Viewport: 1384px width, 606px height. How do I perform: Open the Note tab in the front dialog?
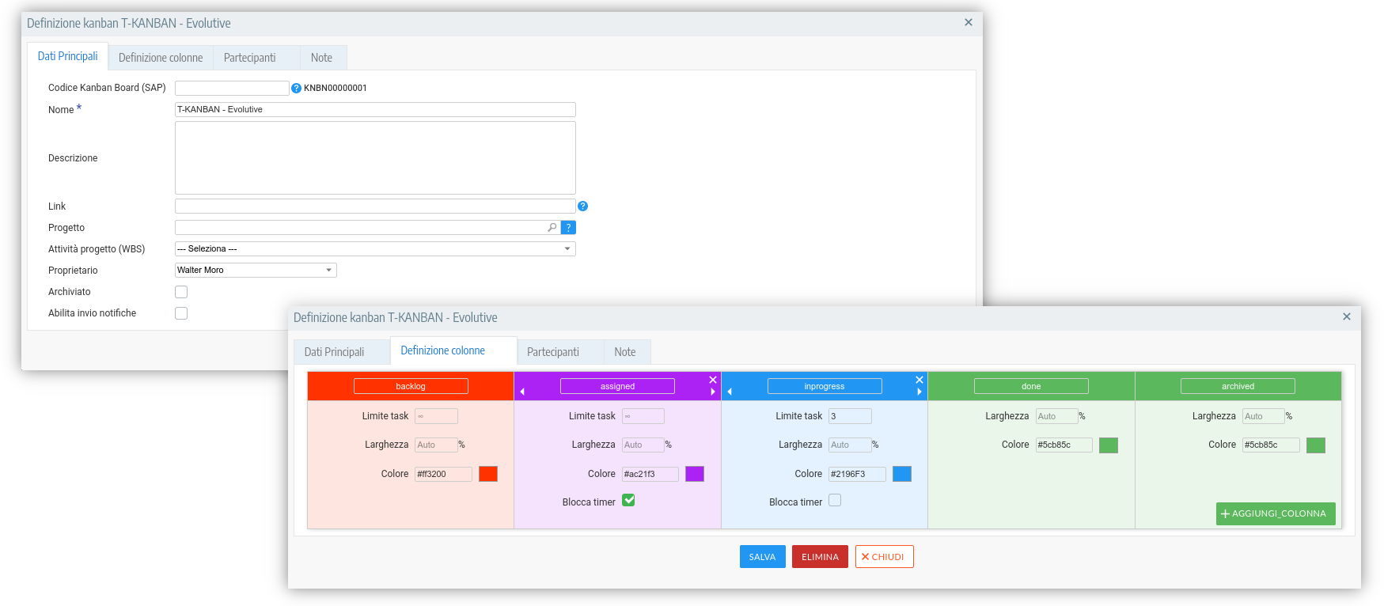tap(624, 352)
